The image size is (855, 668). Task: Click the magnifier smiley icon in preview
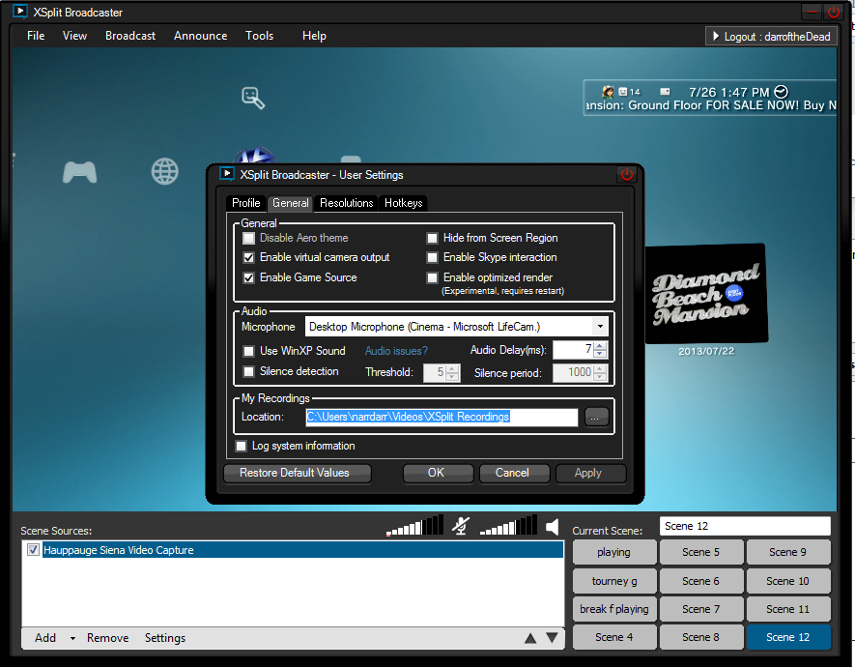pyautogui.click(x=253, y=99)
